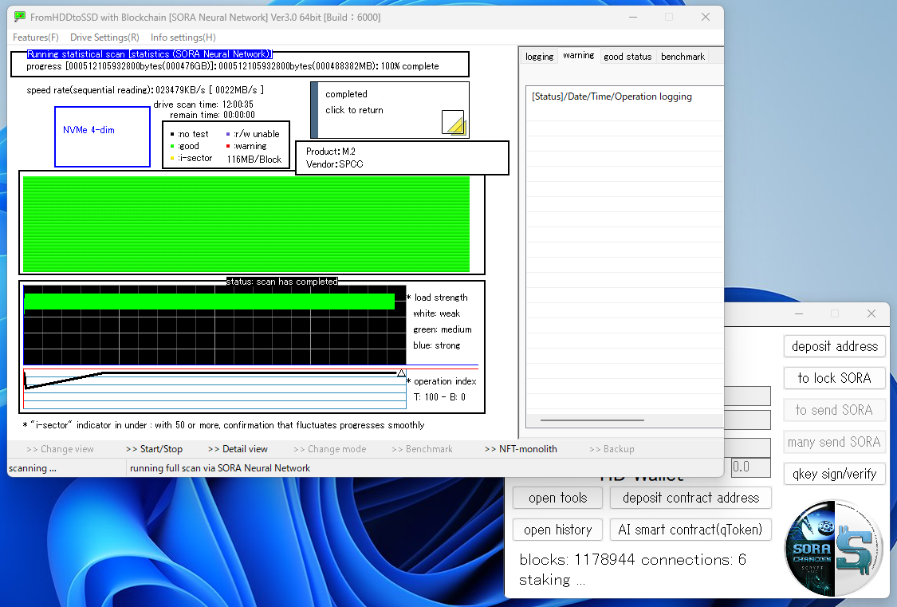Open the qkey sign/verify button

tap(835, 474)
